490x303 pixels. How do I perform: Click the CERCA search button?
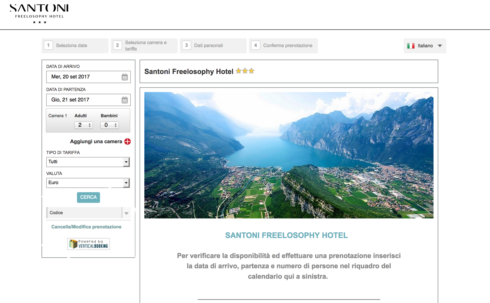pyautogui.click(x=88, y=197)
